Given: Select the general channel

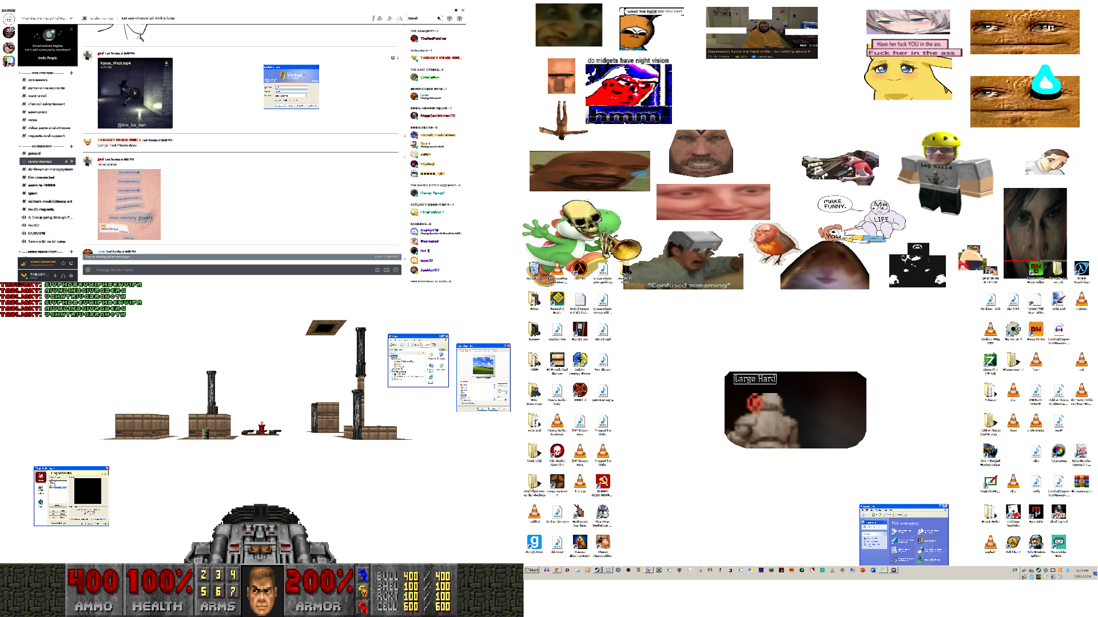Looking at the screenshot, I should pos(47,154).
